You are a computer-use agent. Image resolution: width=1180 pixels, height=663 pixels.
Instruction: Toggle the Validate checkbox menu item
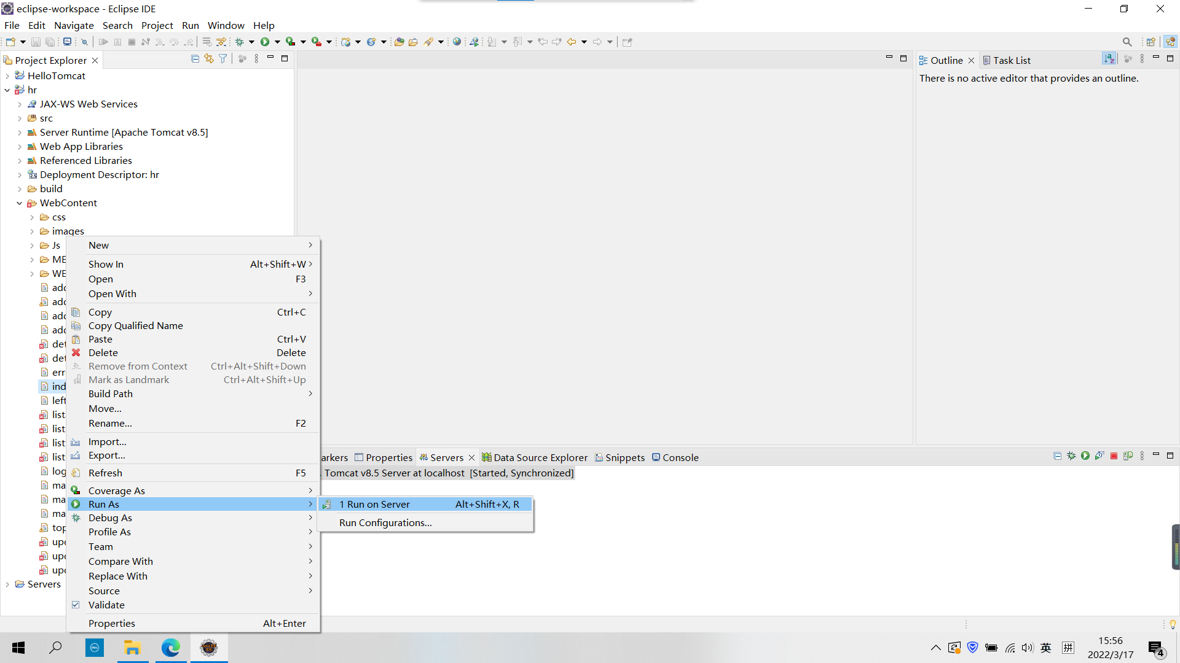106,605
